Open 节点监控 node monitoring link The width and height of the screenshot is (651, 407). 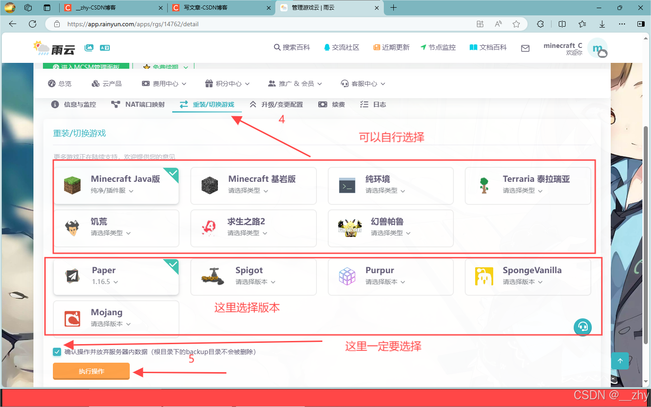coord(438,47)
